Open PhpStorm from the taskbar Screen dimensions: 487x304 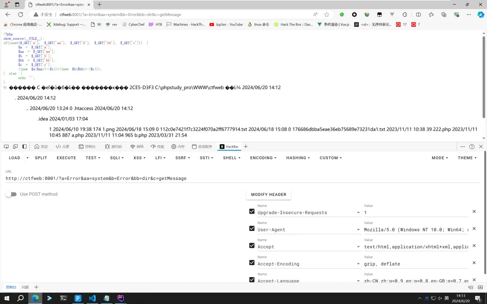(121, 298)
